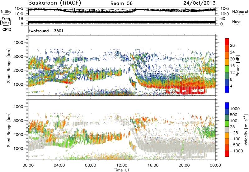Click the velocity scale value '-25'
Image resolution: width=249 pixels, height=172 pixels.
coord(235,133)
